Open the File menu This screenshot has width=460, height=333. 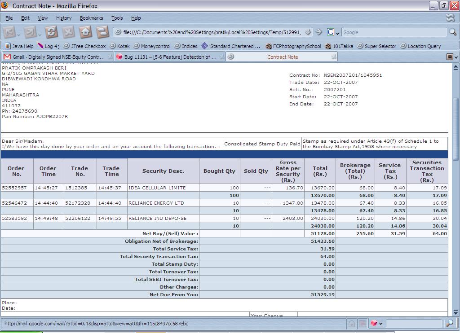[x=9, y=18]
